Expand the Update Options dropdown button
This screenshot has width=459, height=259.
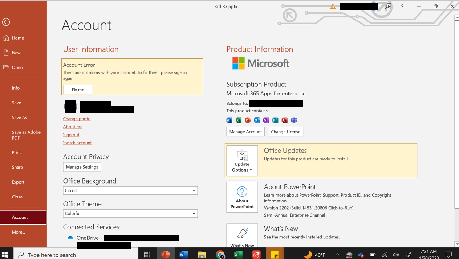pos(242,161)
